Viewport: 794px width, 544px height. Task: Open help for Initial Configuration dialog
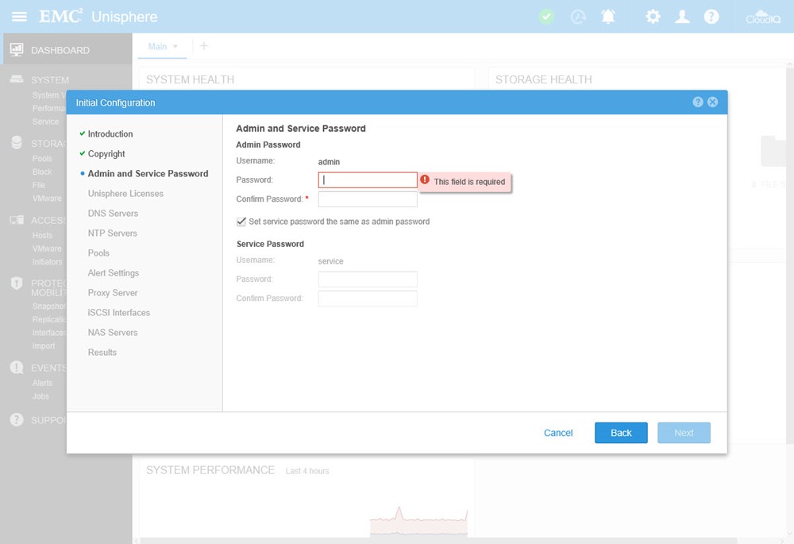(698, 102)
